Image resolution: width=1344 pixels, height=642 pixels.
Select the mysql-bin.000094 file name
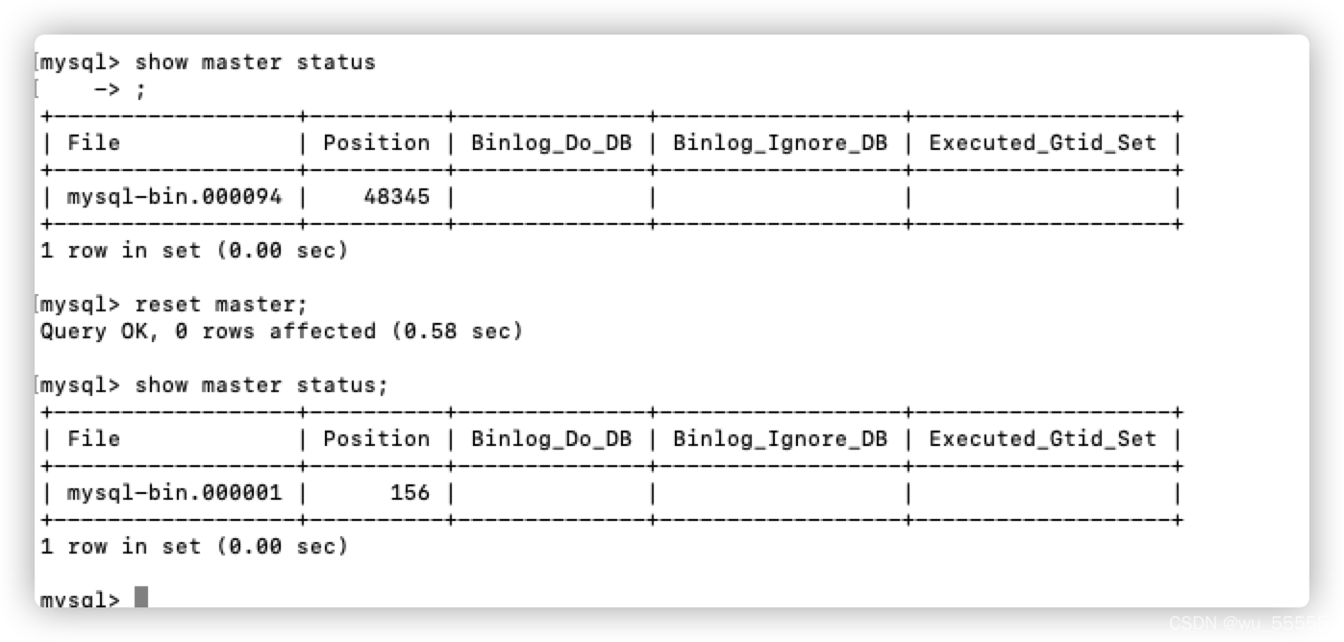pos(174,197)
